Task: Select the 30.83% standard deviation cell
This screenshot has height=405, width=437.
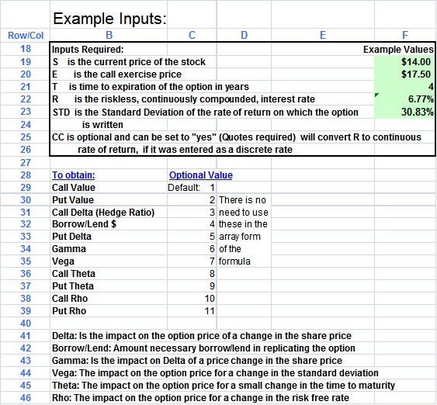Action: pos(404,112)
